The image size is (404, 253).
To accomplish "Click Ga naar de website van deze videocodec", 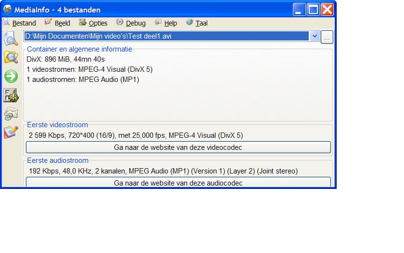I will tap(178, 147).
